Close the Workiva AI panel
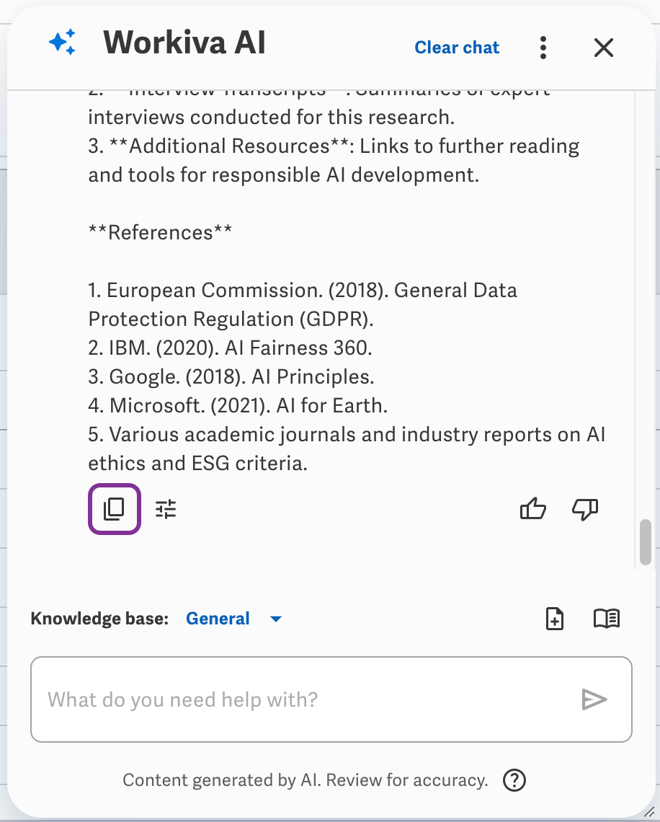Screen dimensions: 660x822 [x=603, y=47]
